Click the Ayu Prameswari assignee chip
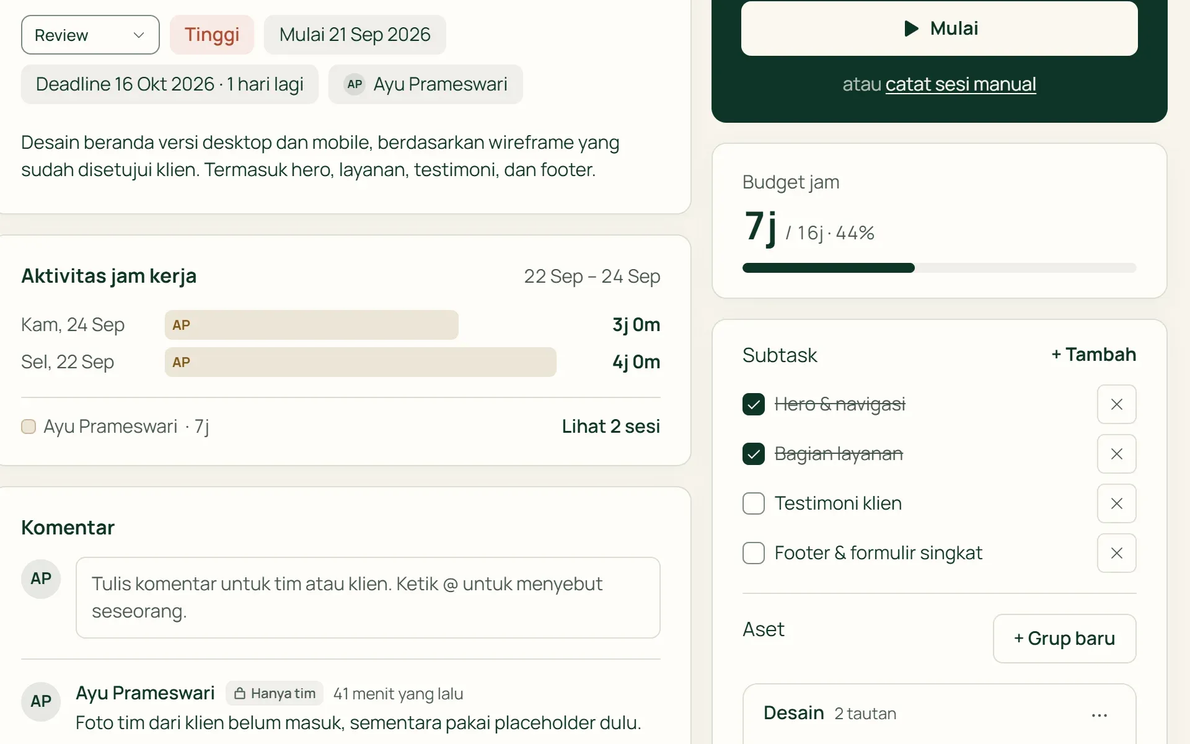This screenshot has width=1190, height=744. tap(426, 84)
